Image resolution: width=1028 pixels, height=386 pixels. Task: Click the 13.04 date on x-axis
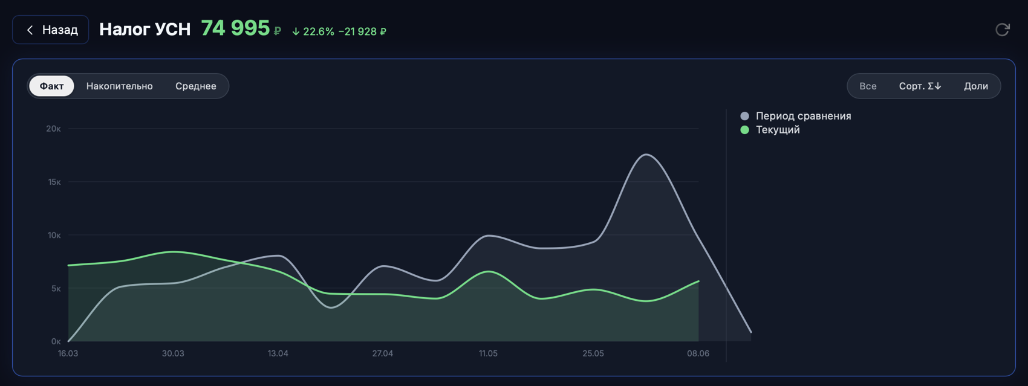278,353
